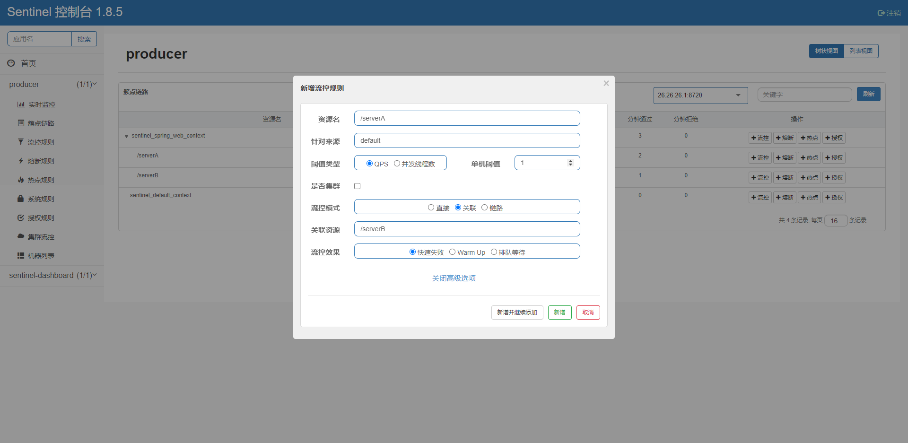Add 熔断 rule for sentinel_spring_web_context row
The width and height of the screenshot is (908, 443).
coord(785,138)
